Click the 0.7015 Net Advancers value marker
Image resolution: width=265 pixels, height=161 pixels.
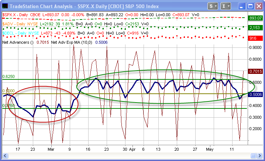pyautogui.click(x=255, y=71)
